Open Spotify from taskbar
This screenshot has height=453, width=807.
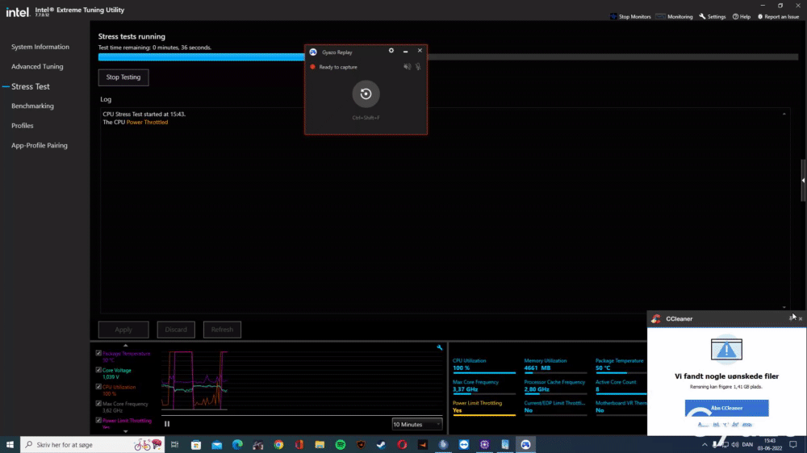[341, 444]
